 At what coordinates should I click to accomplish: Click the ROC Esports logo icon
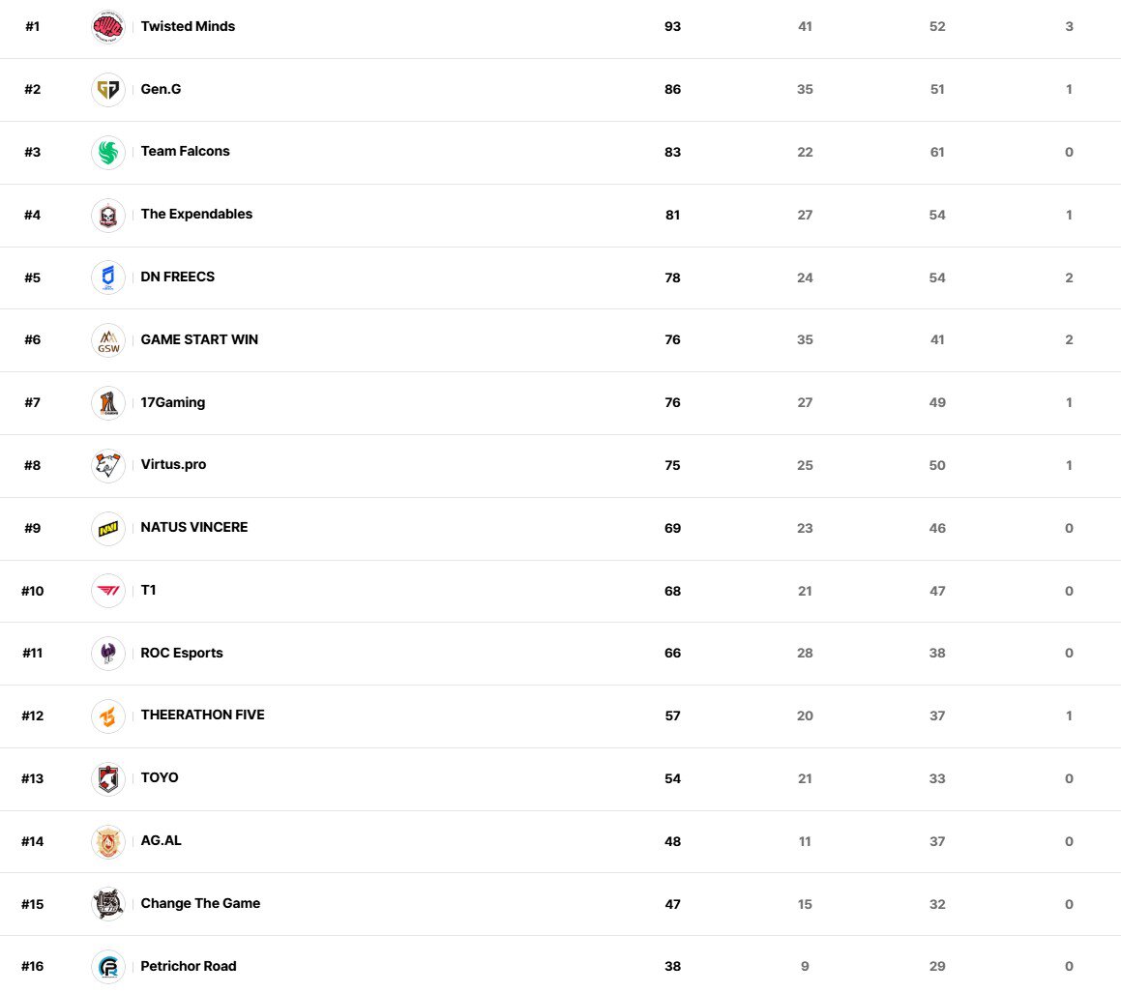point(108,654)
